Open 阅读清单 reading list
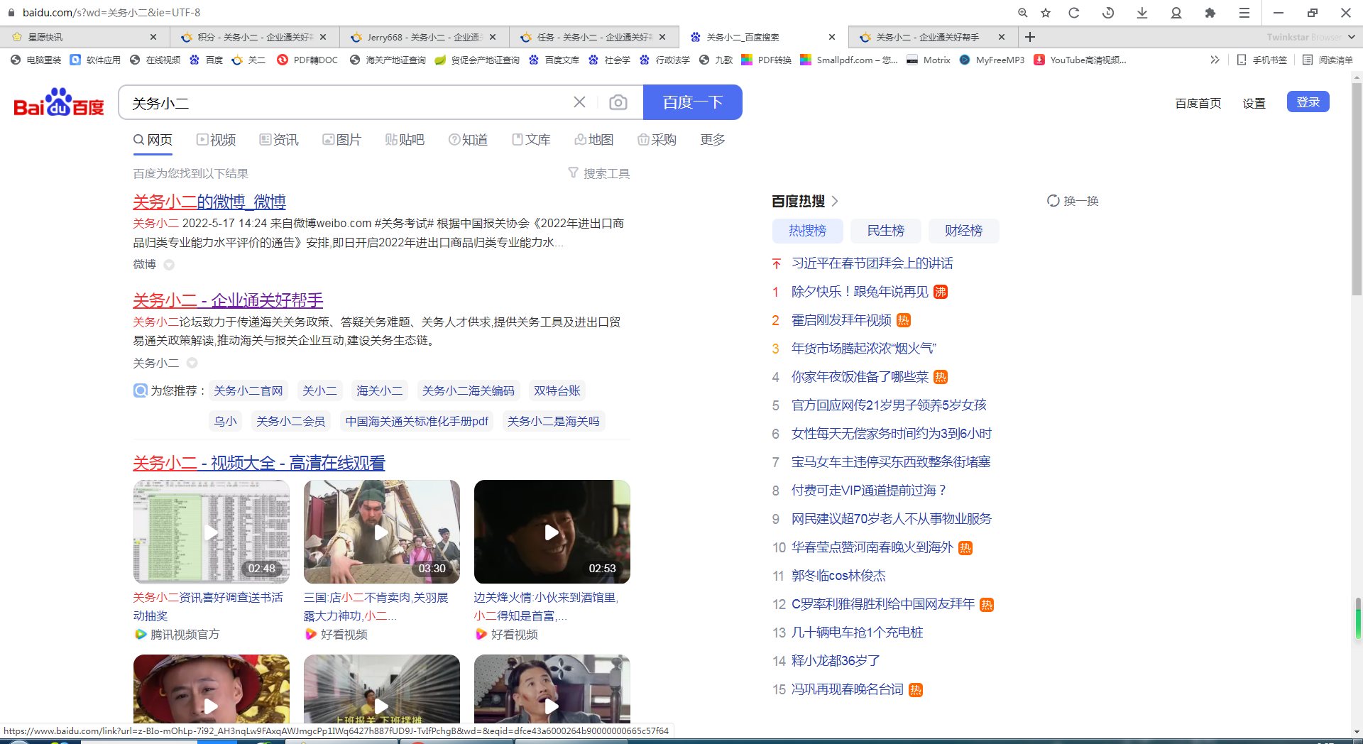This screenshot has height=744, width=1363. click(1328, 60)
